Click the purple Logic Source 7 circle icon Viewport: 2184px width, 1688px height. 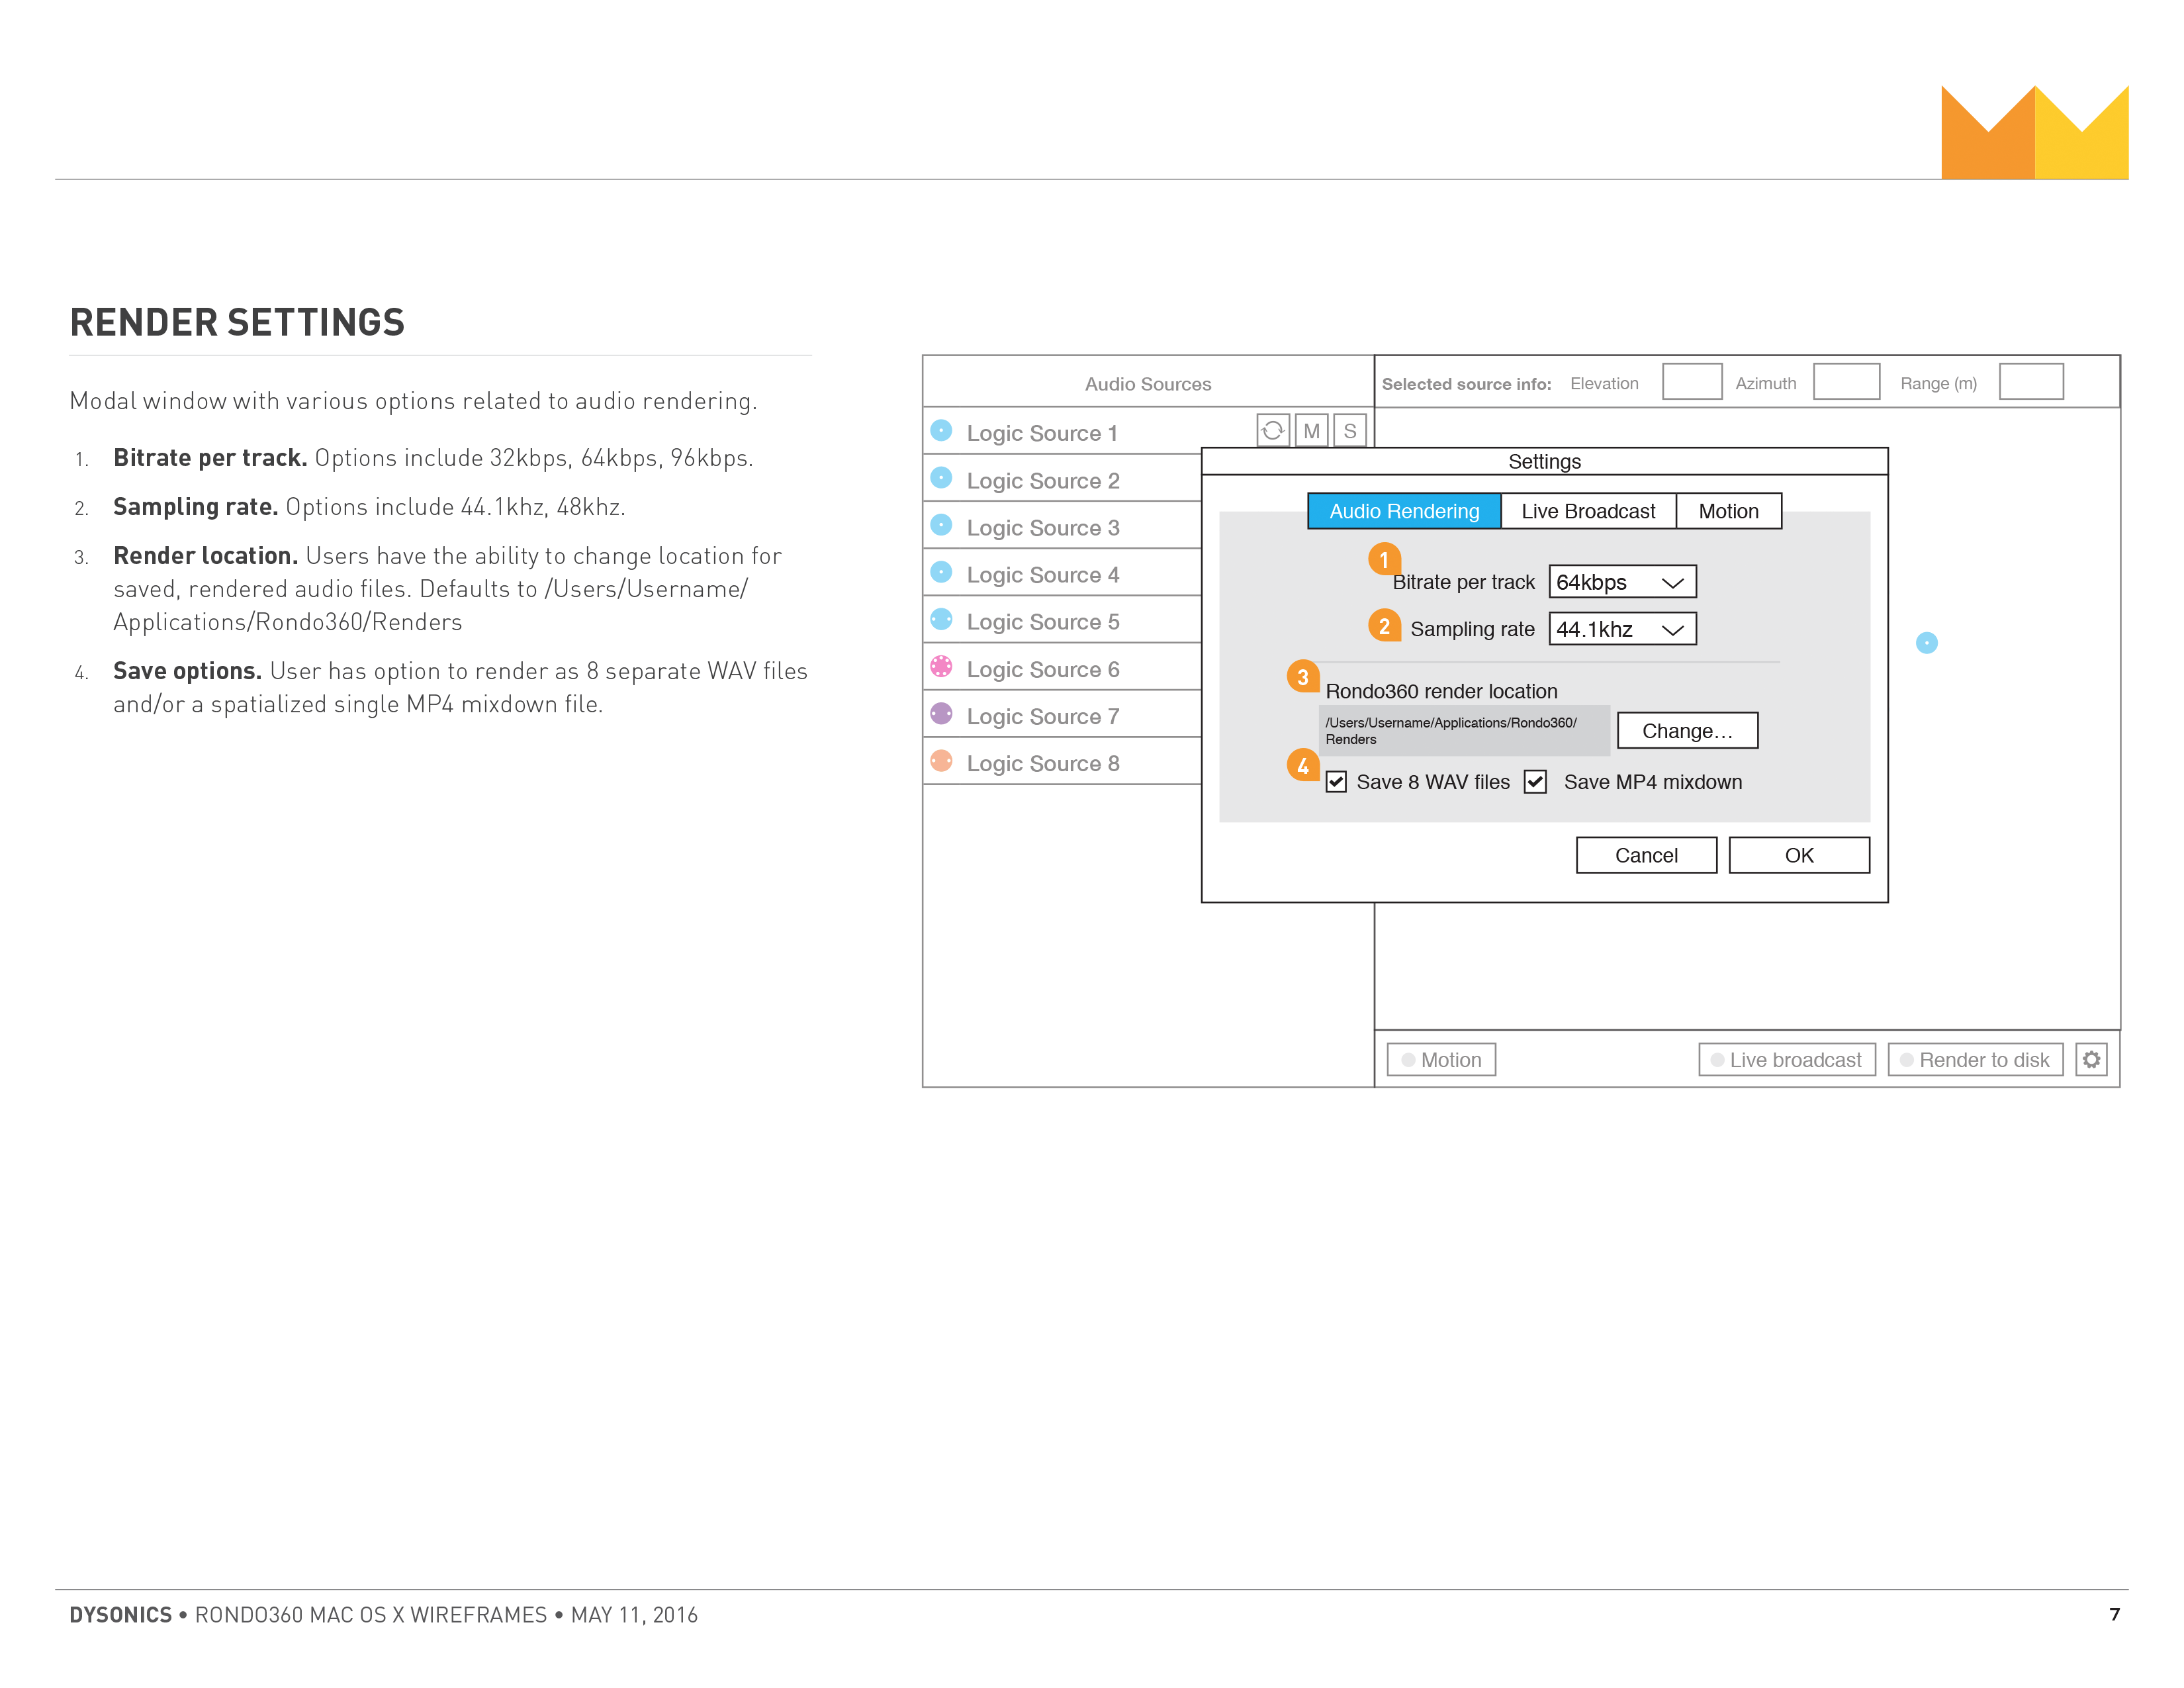[x=941, y=714]
